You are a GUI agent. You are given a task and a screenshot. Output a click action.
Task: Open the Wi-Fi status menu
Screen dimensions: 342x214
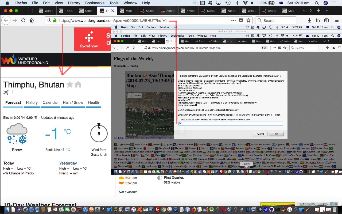(x=245, y=3)
